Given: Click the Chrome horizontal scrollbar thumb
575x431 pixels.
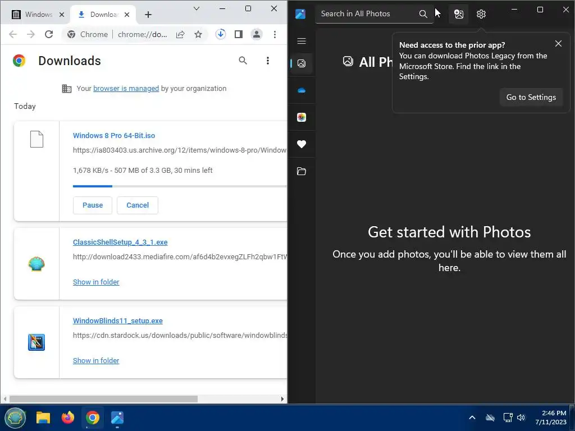Looking at the screenshot, I should (x=103, y=399).
